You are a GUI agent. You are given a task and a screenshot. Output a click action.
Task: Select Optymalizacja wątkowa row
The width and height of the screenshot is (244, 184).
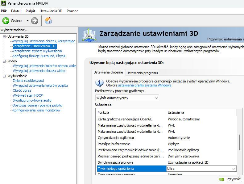tap(167, 138)
